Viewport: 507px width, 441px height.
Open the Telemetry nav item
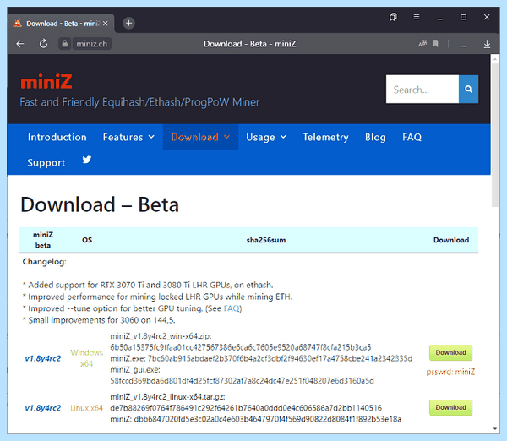325,137
